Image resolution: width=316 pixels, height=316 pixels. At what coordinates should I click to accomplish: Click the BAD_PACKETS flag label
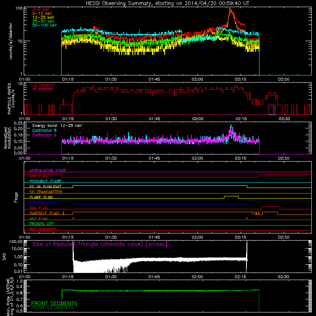43,229
